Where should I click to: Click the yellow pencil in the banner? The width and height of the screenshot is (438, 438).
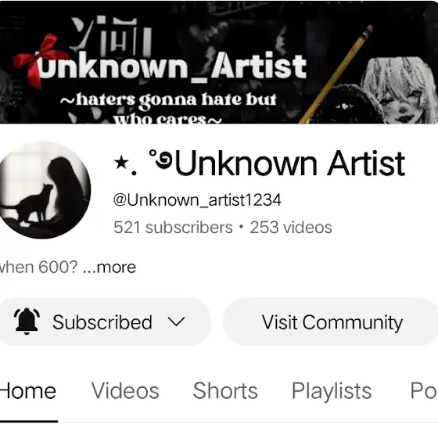[x=336, y=74]
